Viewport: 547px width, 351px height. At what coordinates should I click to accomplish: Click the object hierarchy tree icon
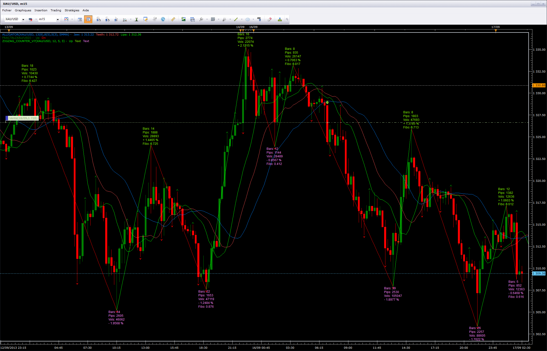pos(280,19)
